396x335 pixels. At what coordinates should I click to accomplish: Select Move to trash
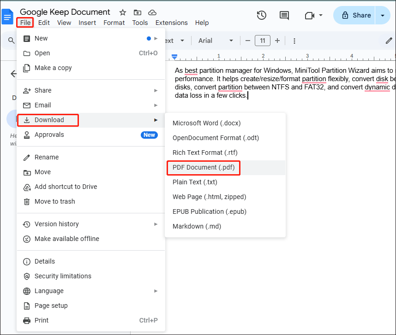click(91, 201)
